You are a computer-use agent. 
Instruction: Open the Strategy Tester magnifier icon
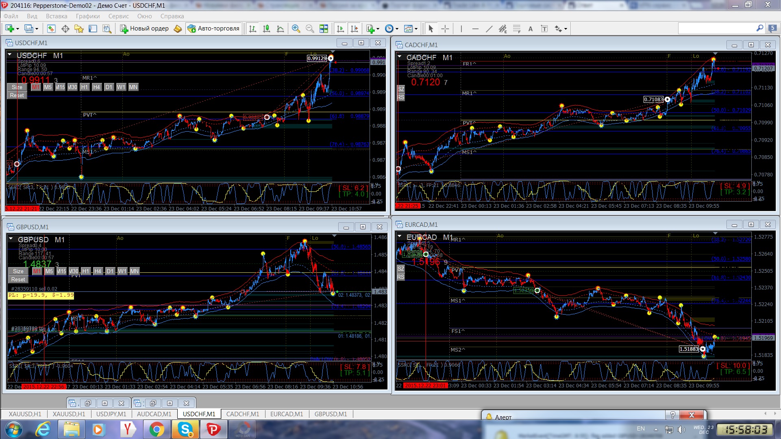(107, 28)
